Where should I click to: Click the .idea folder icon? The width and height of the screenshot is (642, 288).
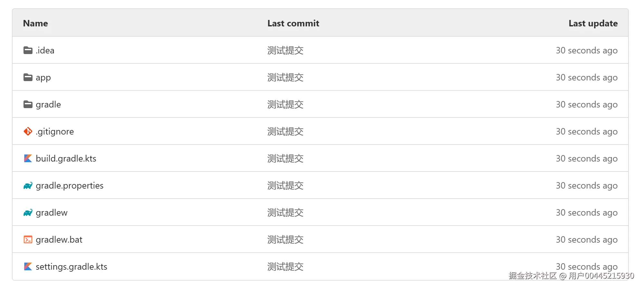pyautogui.click(x=28, y=50)
